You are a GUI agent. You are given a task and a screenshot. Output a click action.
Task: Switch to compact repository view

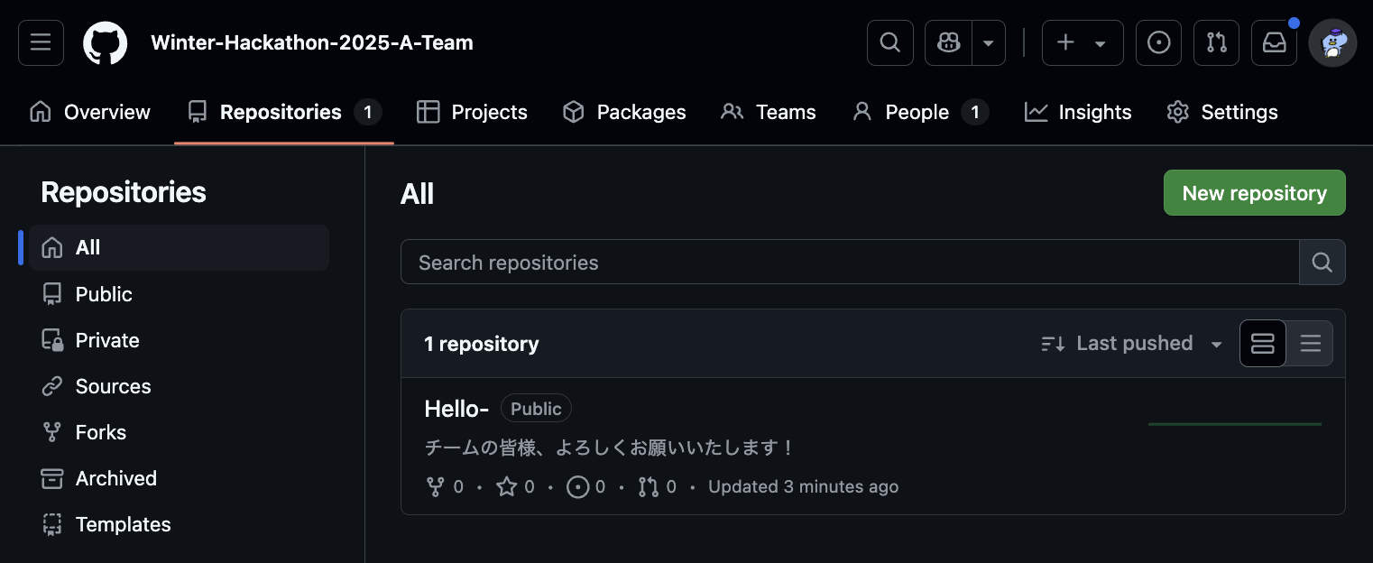pos(1262,343)
